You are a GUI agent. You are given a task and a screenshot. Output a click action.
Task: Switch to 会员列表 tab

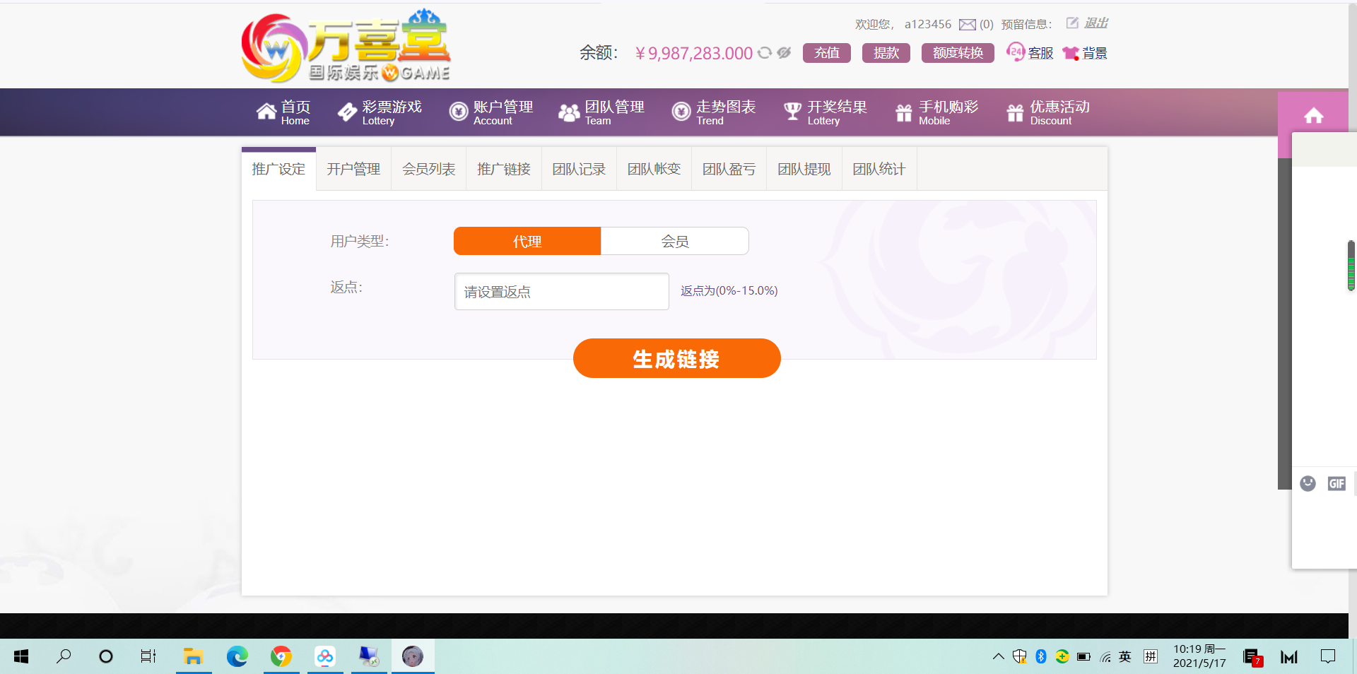[428, 170]
